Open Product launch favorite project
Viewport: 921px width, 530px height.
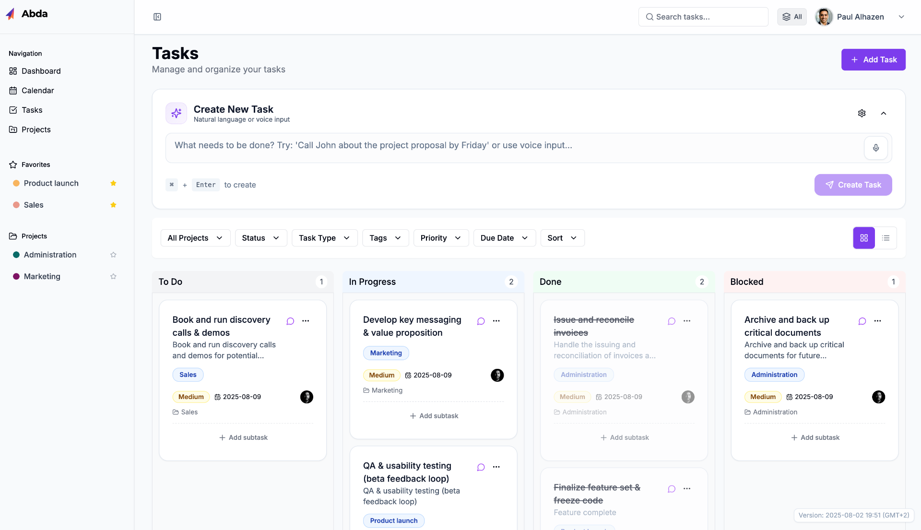(x=51, y=183)
